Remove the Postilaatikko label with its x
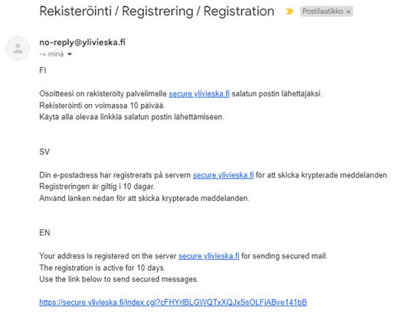This screenshot has width=405, height=318. 348,11
